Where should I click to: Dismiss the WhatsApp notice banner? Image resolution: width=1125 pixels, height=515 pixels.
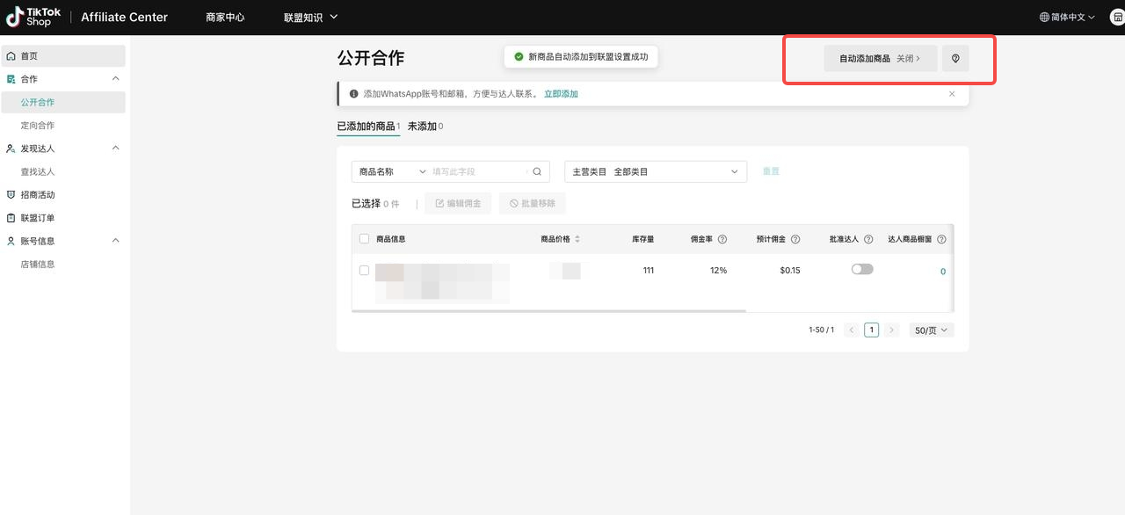coord(952,94)
